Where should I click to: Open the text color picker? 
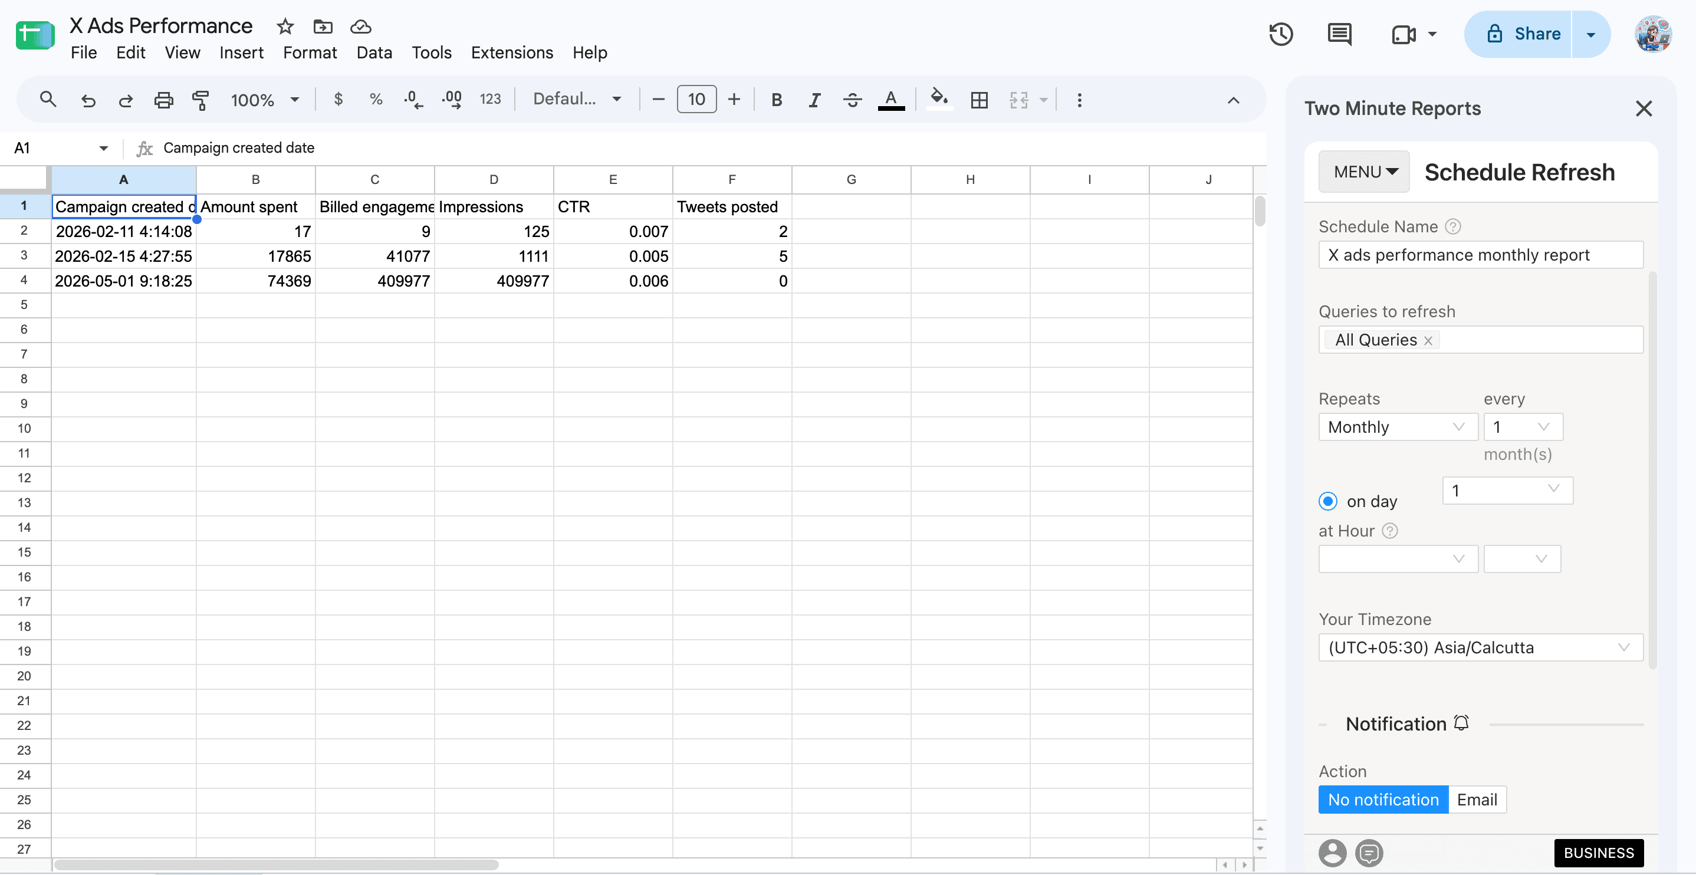[x=892, y=100]
